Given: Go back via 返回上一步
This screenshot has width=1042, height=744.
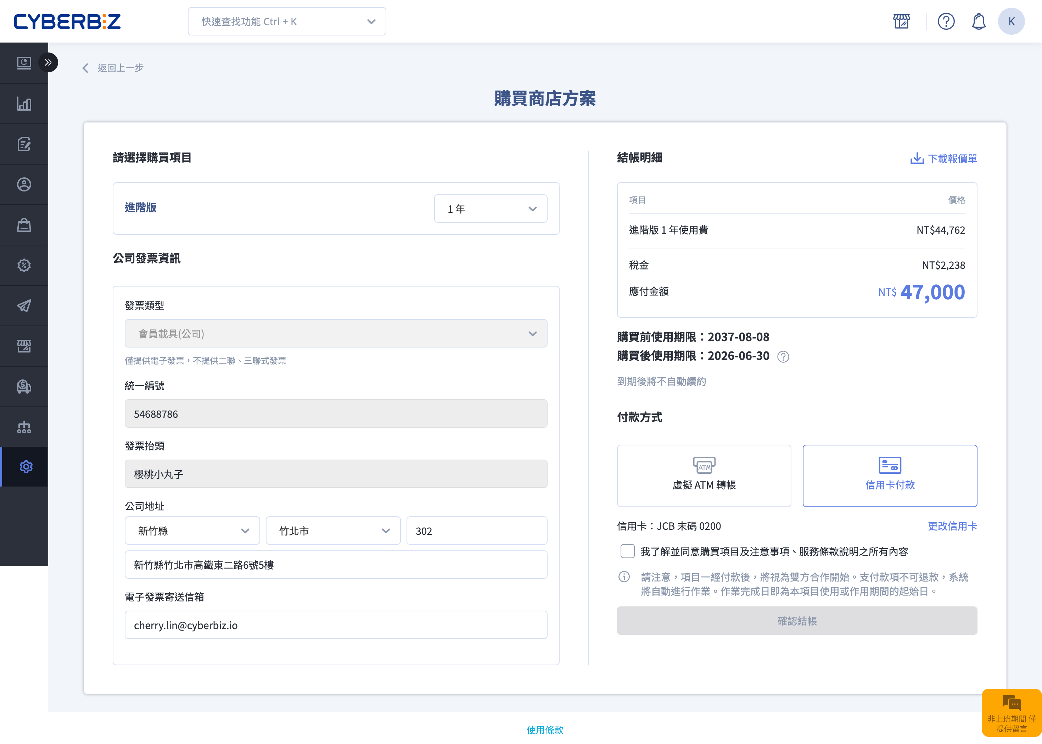Looking at the screenshot, I should pos(113,68).
